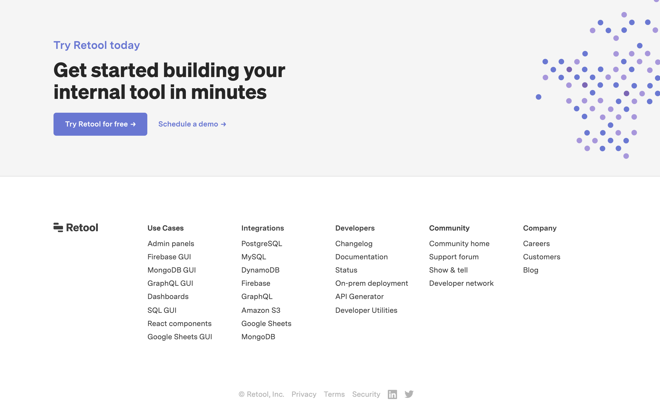Open the Changelog page
The height and width of the screenshot is (414, 660).
pos(354,243)
